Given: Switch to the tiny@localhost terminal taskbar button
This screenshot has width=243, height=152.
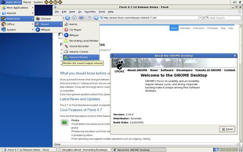Looking at the screenshot, I should pyautogui.click(x=84, y=150).
